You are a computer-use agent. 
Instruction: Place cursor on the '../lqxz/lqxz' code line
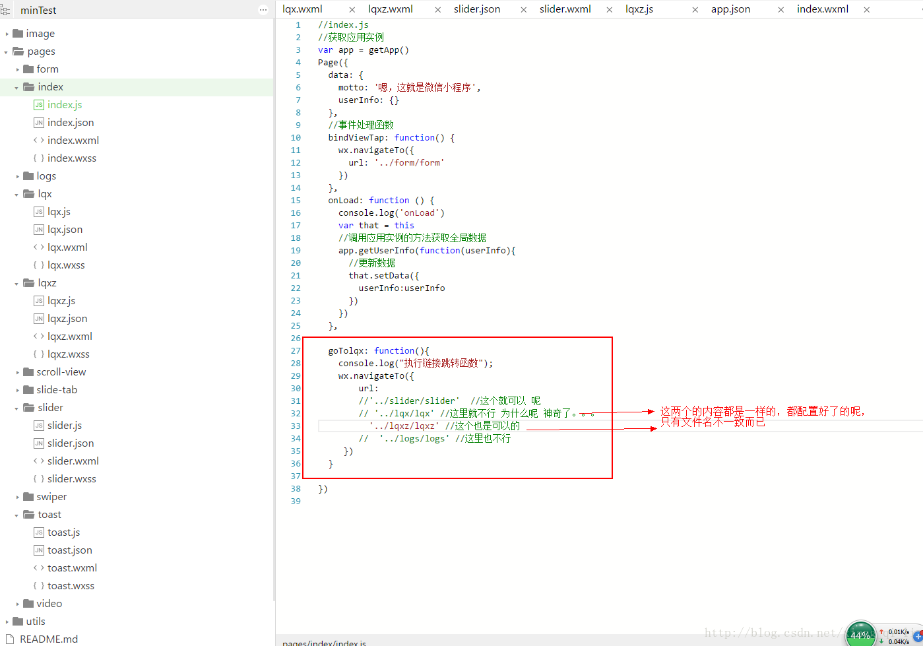pos(404,426)
